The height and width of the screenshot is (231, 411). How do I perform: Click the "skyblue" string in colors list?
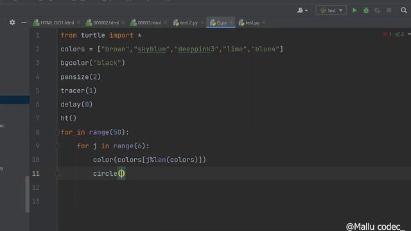click(152, 49)
